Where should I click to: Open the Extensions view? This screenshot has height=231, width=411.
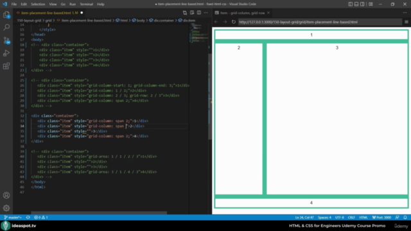click(x=6, y=65)
